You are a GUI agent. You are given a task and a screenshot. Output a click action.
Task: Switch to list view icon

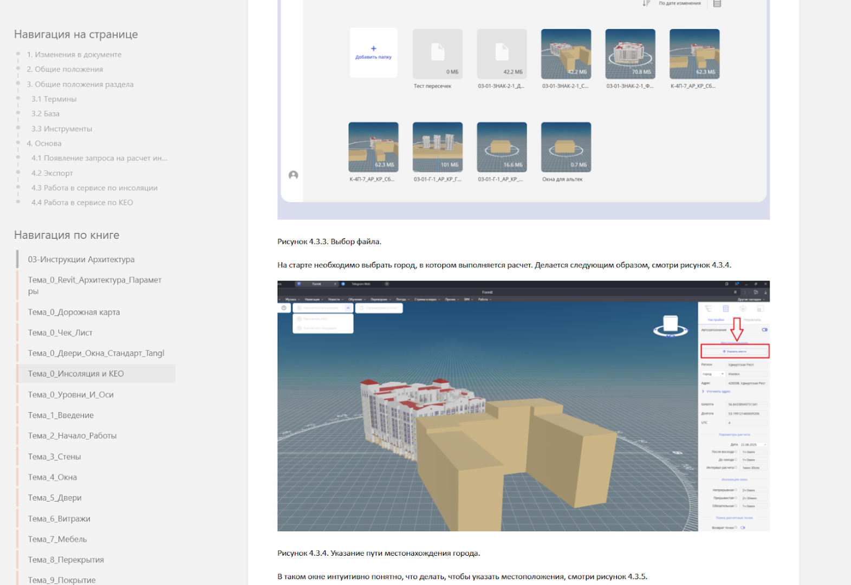tap(717, 4)
